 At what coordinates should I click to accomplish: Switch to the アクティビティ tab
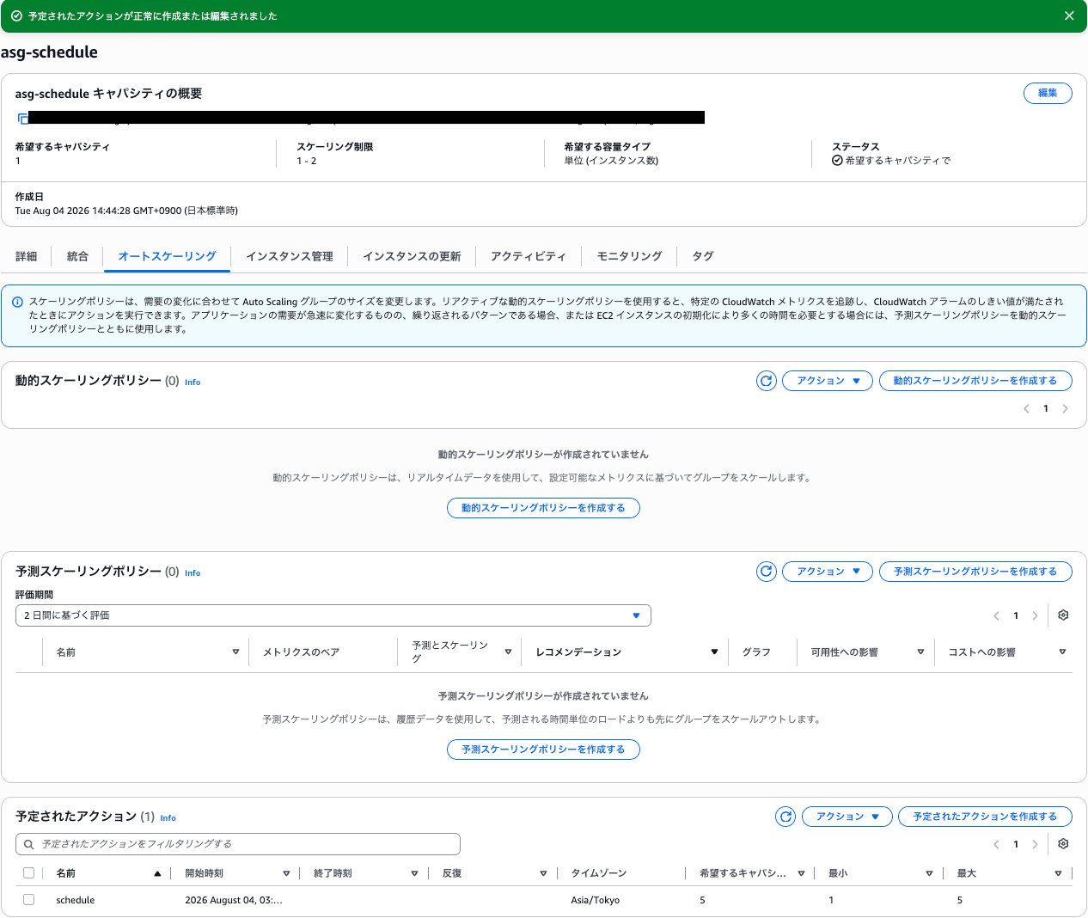529,256
